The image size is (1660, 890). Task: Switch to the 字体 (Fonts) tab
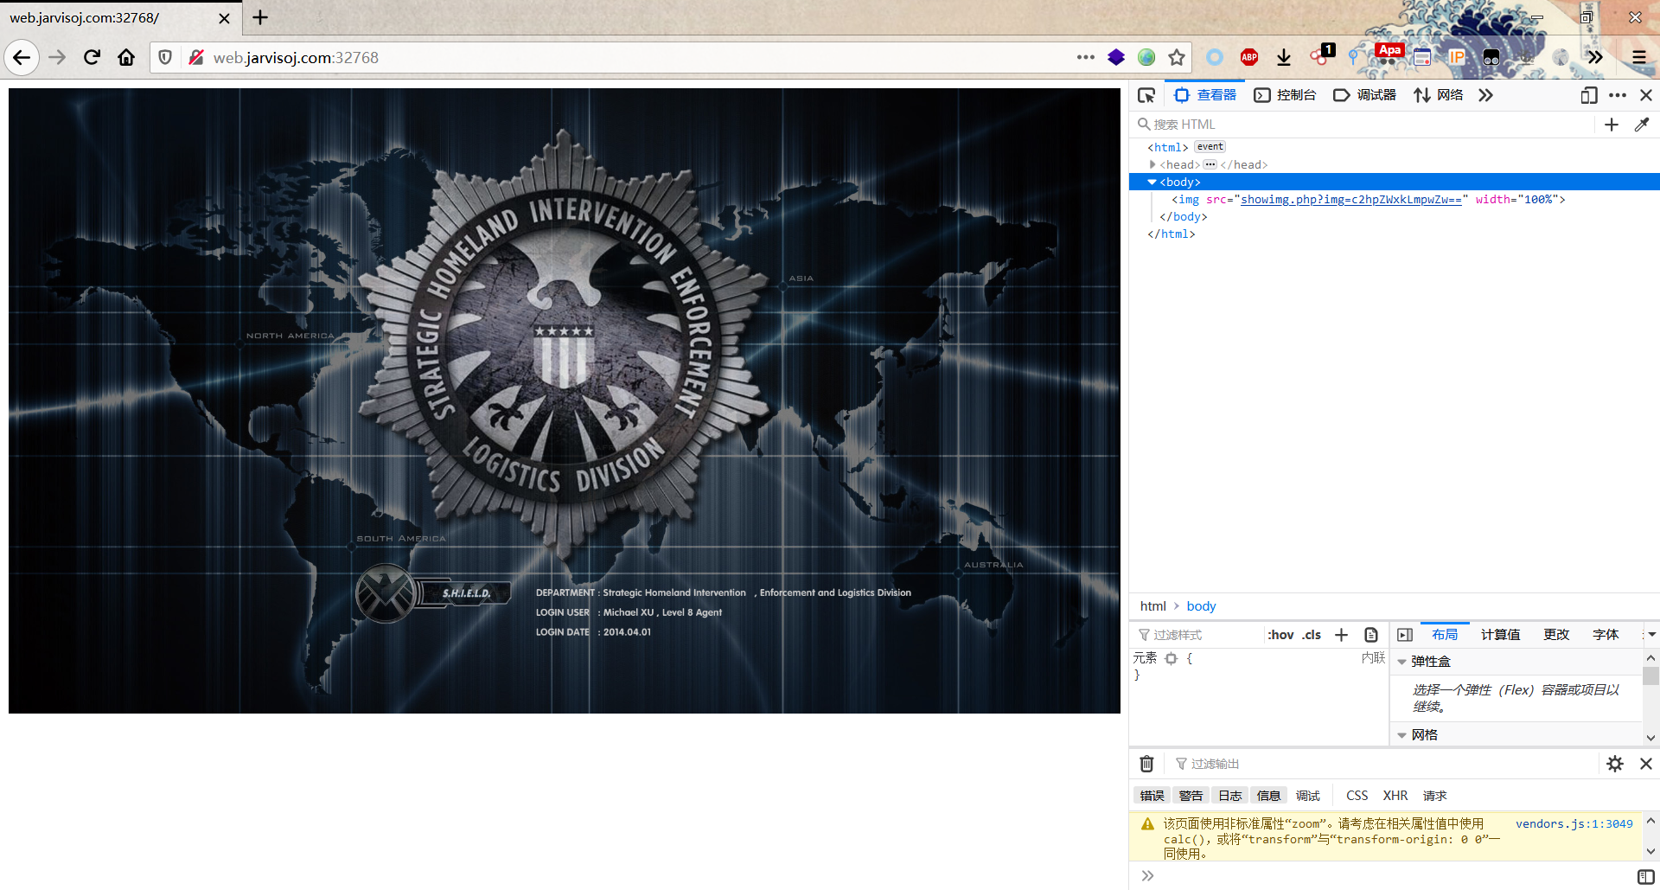[1606, 635]
